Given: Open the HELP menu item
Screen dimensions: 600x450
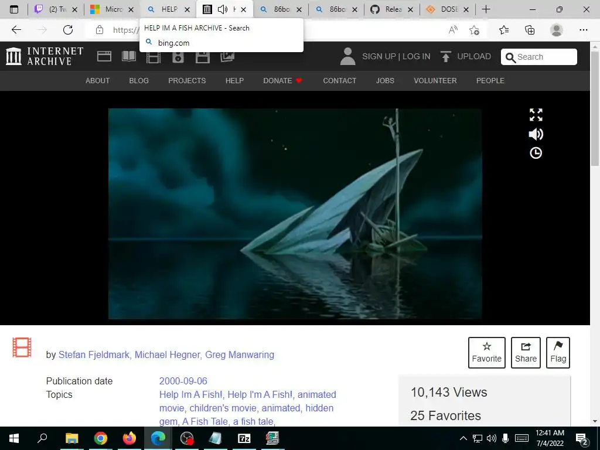Looking at the screenshot, I should coord(234,81).
